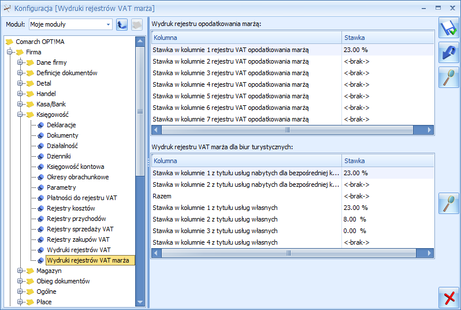Open the Moduł dropdown list
The height and width of the screenshot is (310, 461).
pyautogui.click(x=108, y=24)
